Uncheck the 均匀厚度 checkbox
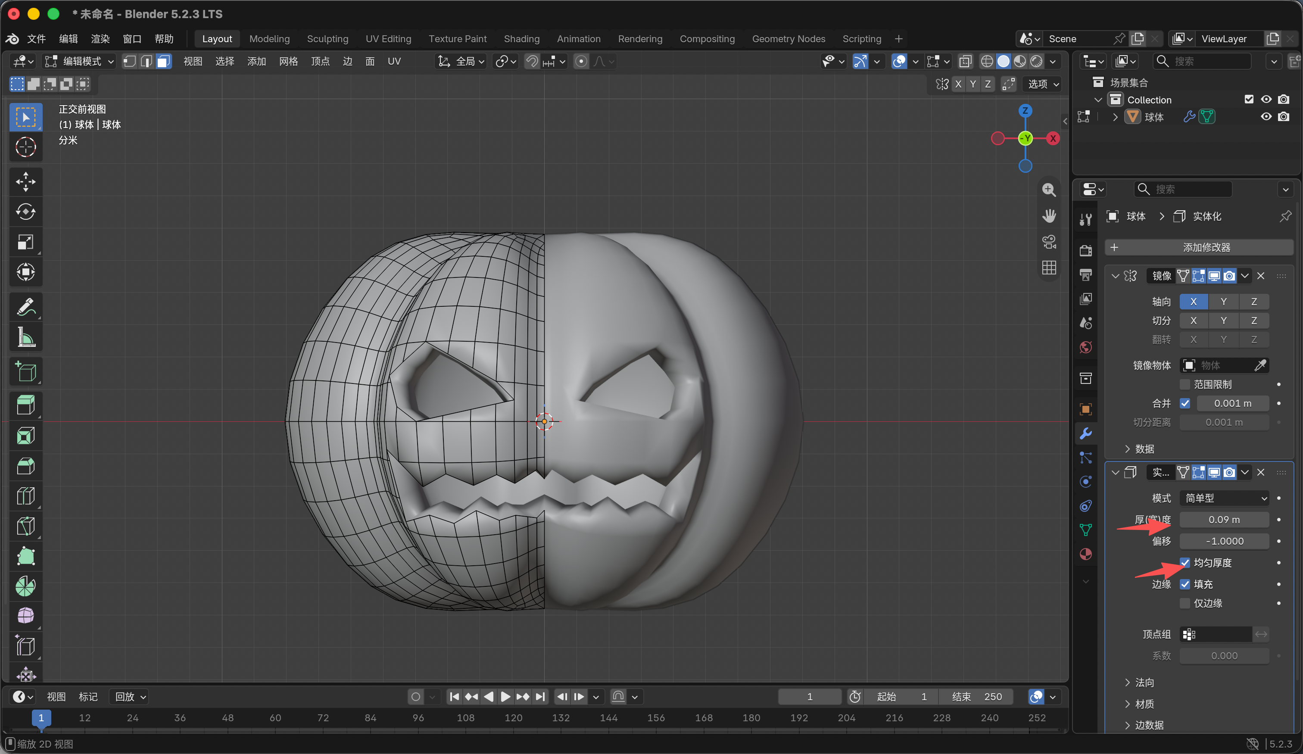 point(1185,563)
